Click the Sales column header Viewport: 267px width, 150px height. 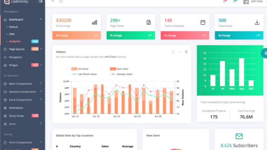105,146
